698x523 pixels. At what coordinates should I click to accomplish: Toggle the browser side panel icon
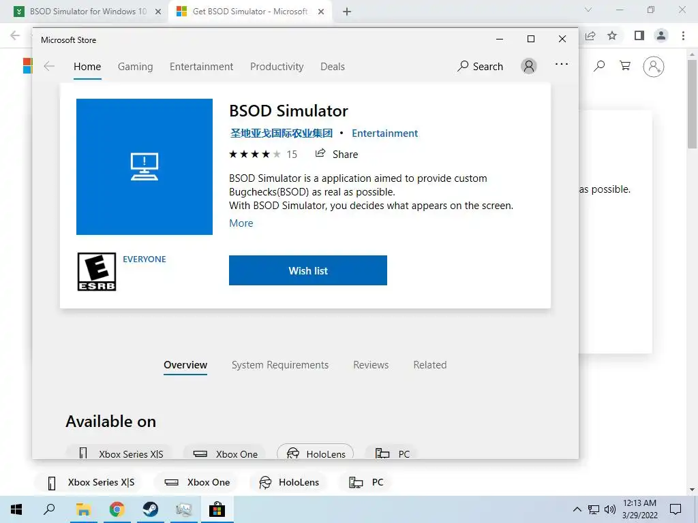pos(639,35)
